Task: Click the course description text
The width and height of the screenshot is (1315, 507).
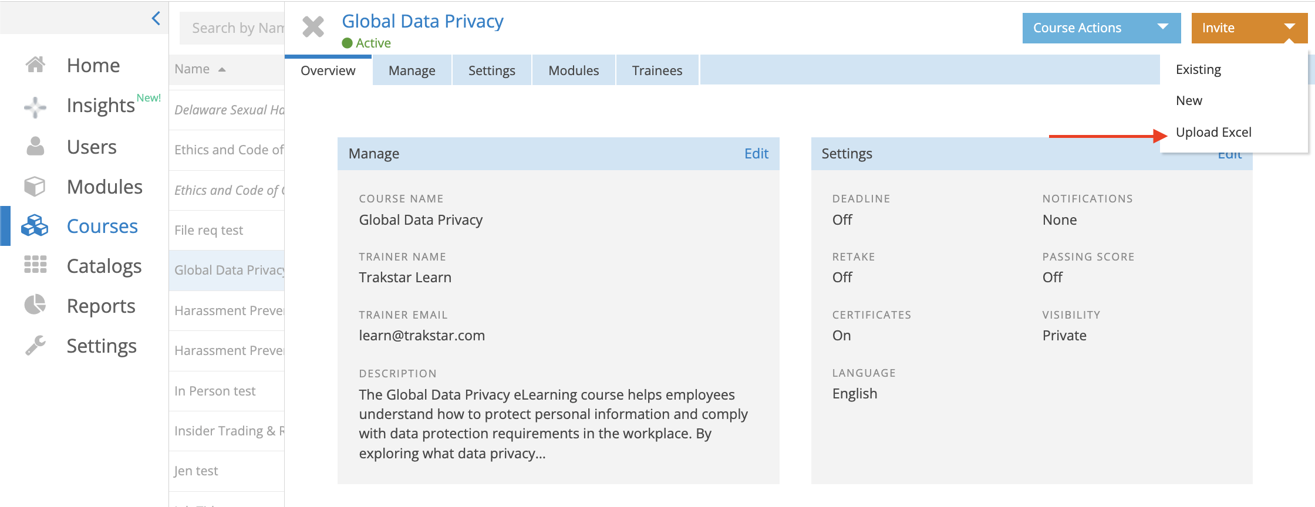Action: pyautogui.click(x=553, y=424)
